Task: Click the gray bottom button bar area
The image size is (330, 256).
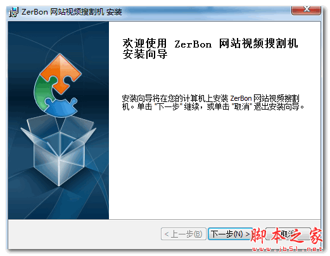Action: pyautogui.click(x=84, y=234)
